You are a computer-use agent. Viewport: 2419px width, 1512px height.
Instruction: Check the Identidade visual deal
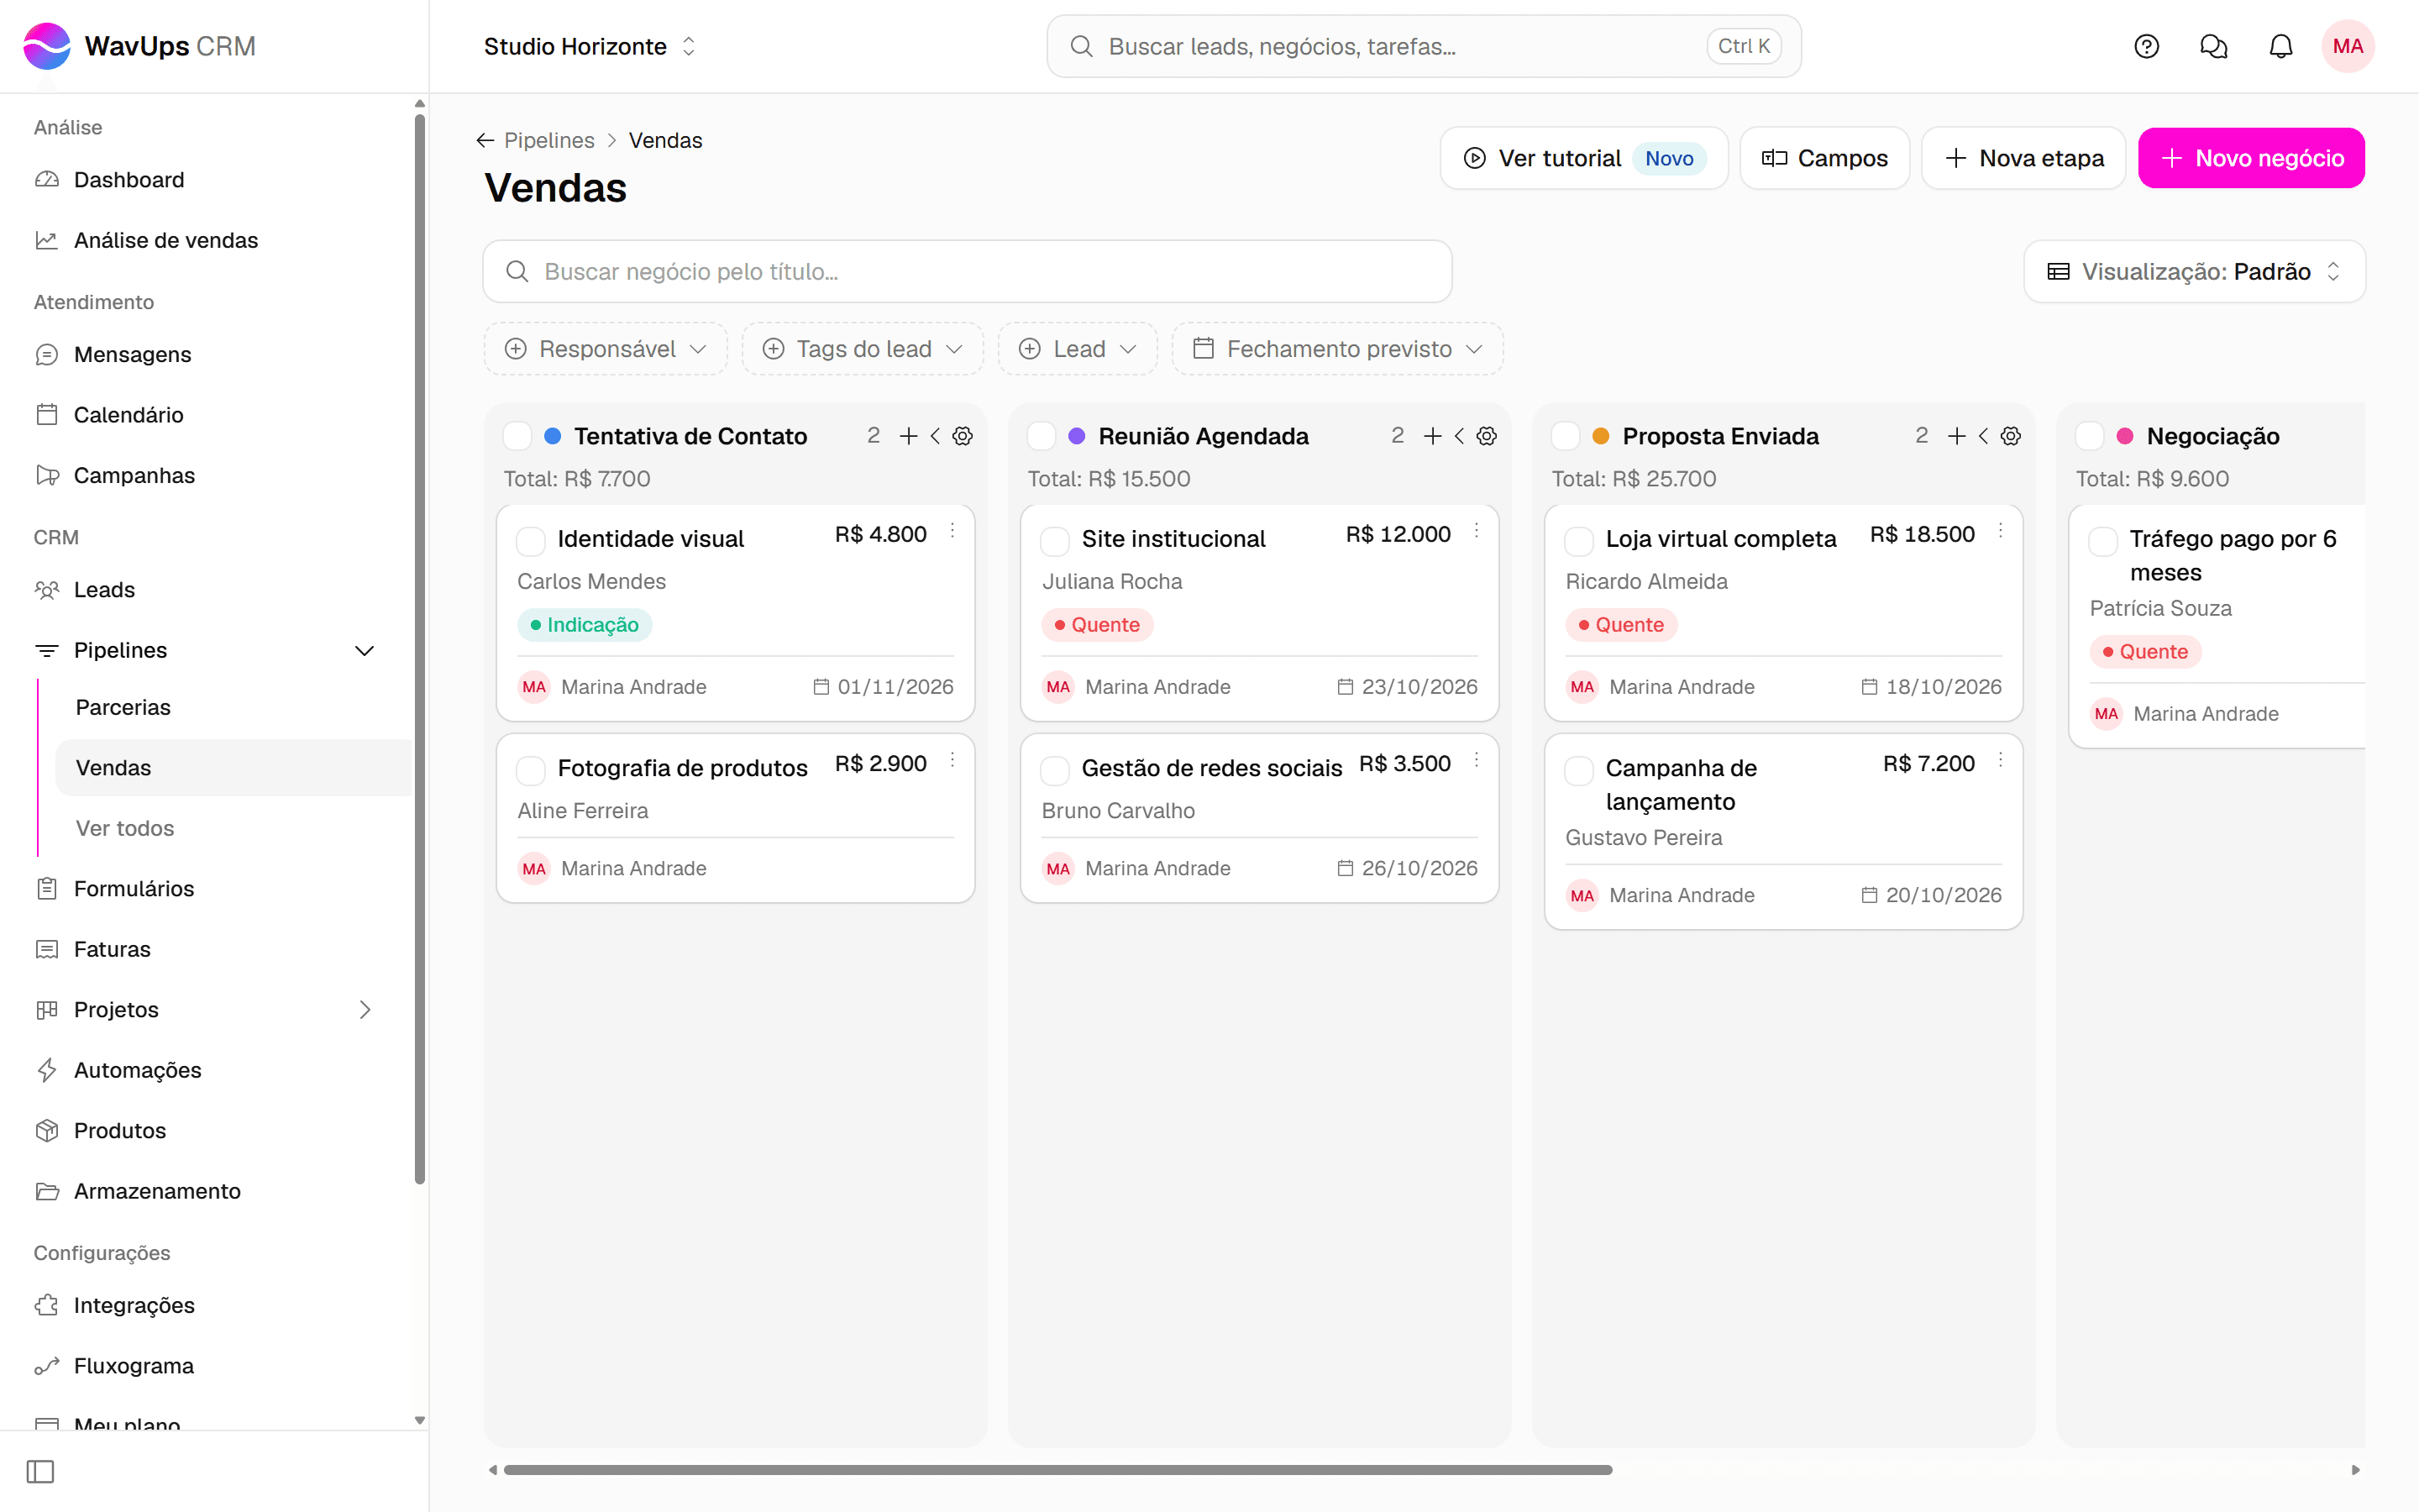[531, 541]
